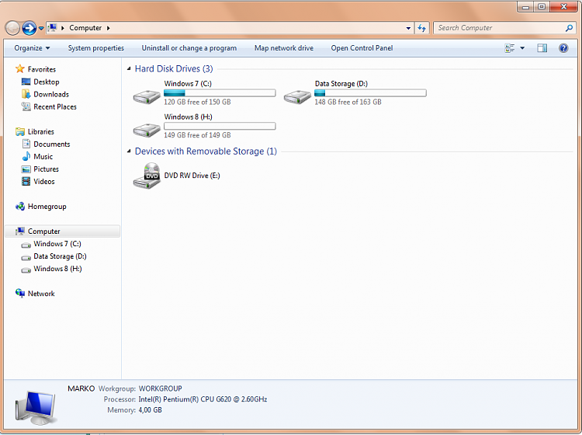Collapse the Hard Disk Drives group

pyautogui.click(x=129, y=68)
